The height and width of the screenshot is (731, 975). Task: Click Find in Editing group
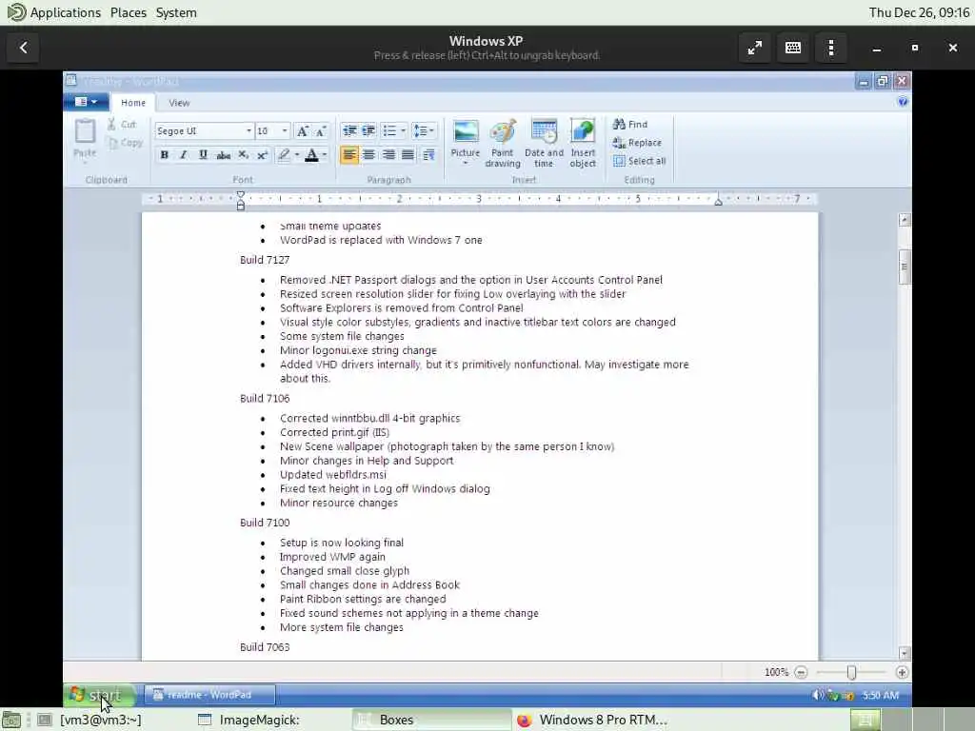(x=630, y=125)
